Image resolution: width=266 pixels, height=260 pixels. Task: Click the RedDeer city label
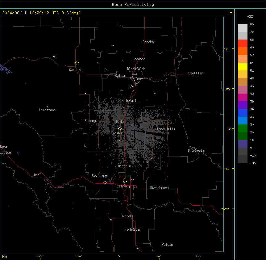click(136, 79)
